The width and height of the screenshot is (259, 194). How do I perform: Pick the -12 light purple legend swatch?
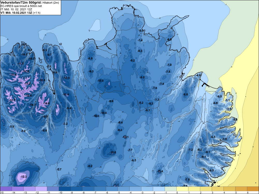pyautogui.click(x=41, y=189)
